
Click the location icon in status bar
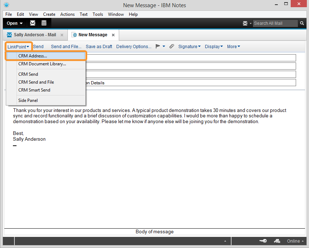[277, 241]
